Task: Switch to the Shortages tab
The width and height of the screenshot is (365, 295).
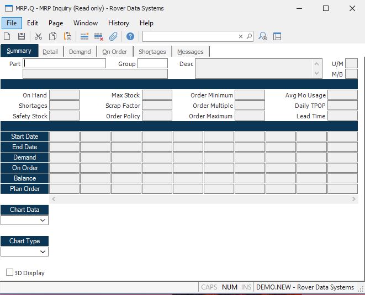Action: [x=152, y=52]
